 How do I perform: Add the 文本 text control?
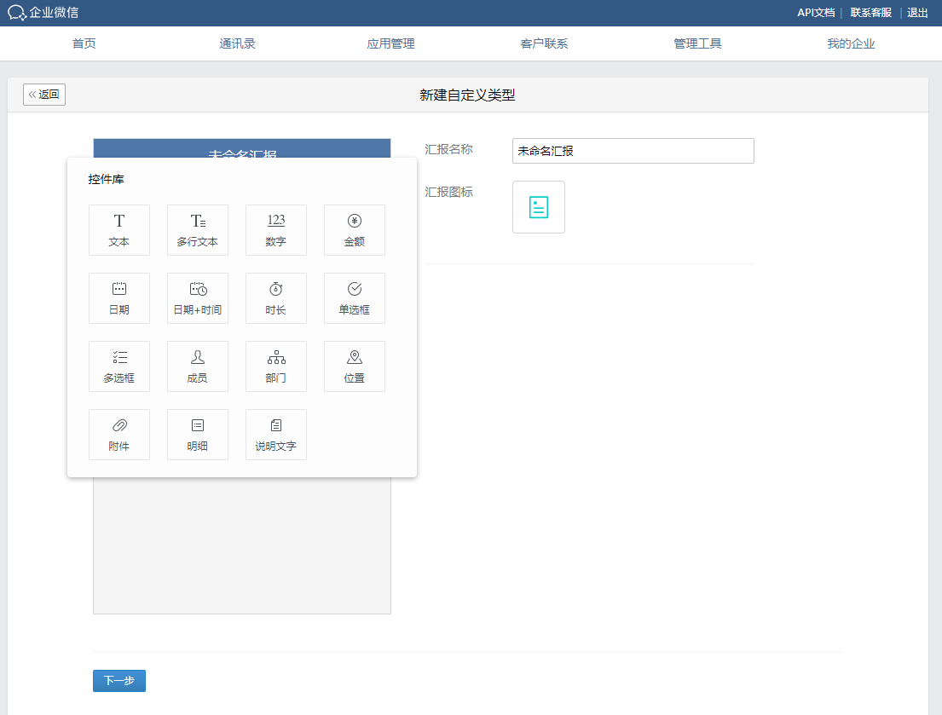click(x=119, y=230)
